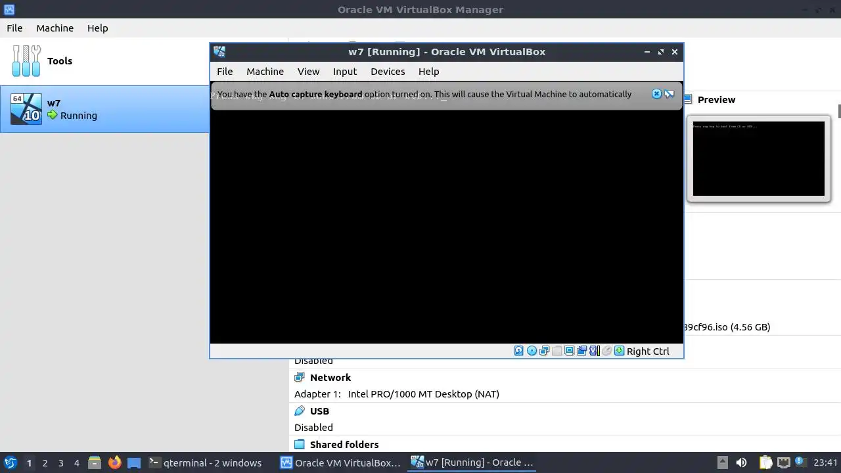Click the hard disk activity indicator in VM status bar
The width and height of the screenshot is (841, 473).
[519, 351]
